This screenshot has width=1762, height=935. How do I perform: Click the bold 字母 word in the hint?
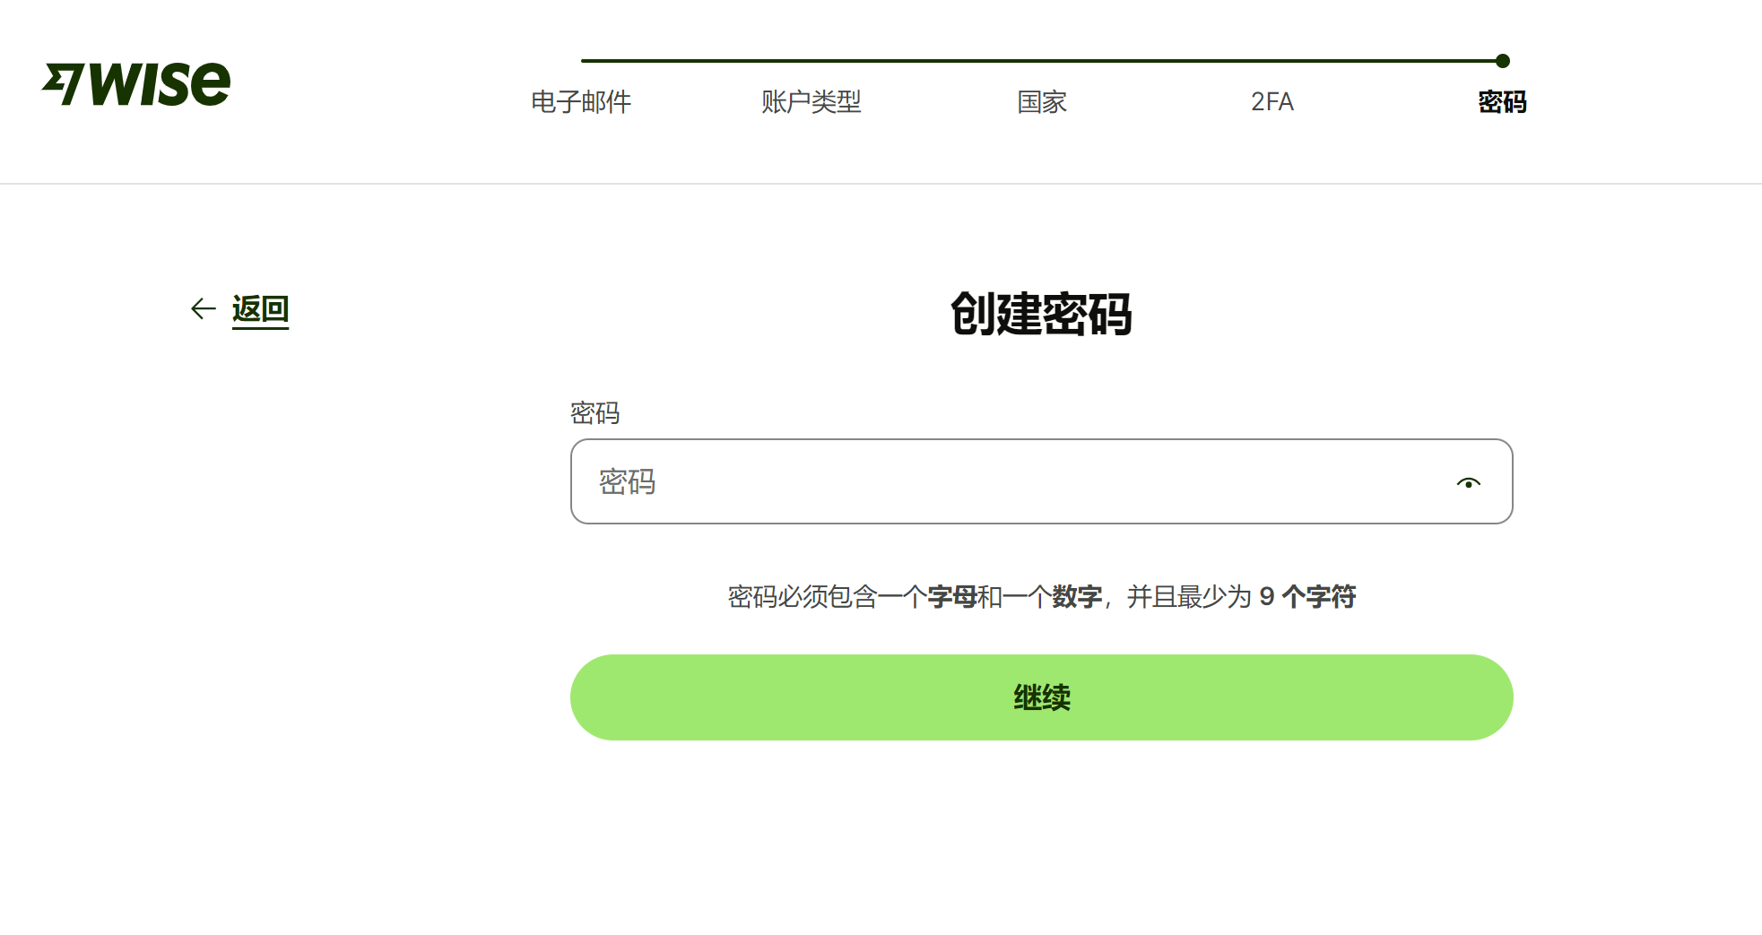tap(951, 597)
